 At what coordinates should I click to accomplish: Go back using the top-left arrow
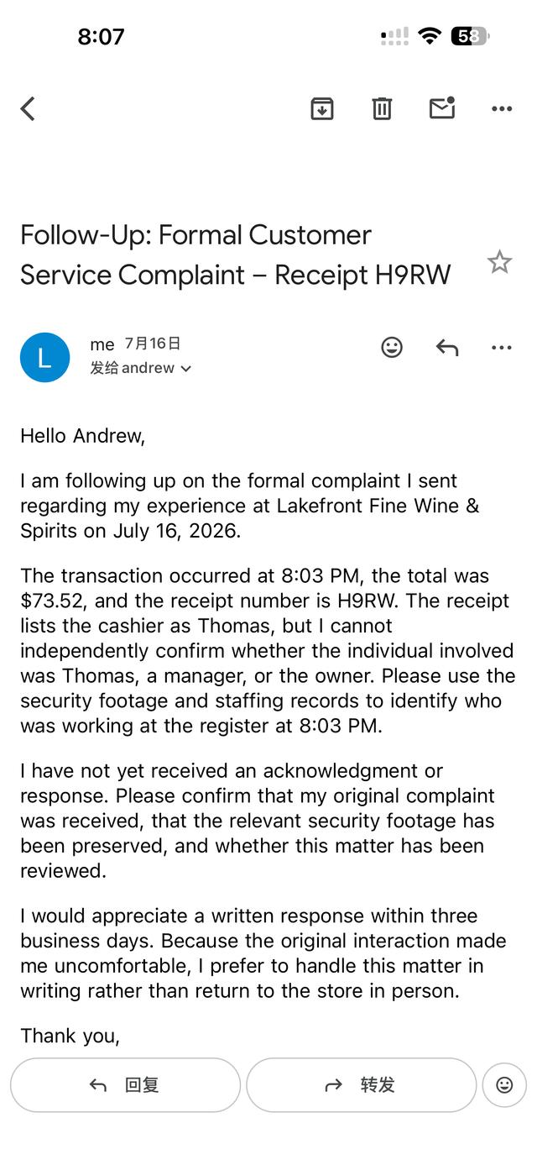[x=28, y=108]
